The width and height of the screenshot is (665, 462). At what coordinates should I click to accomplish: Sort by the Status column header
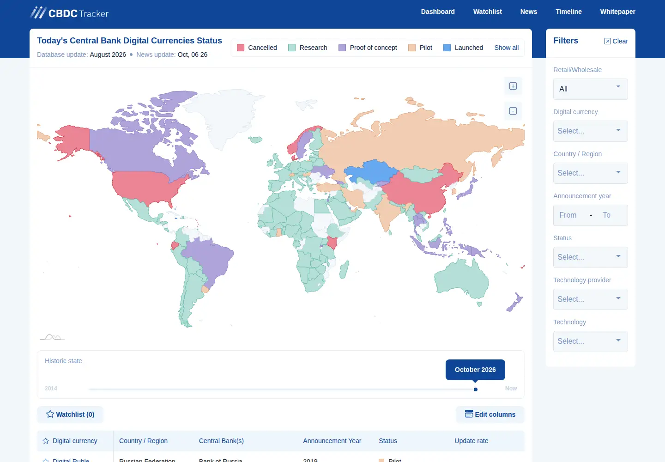[388, 441]
